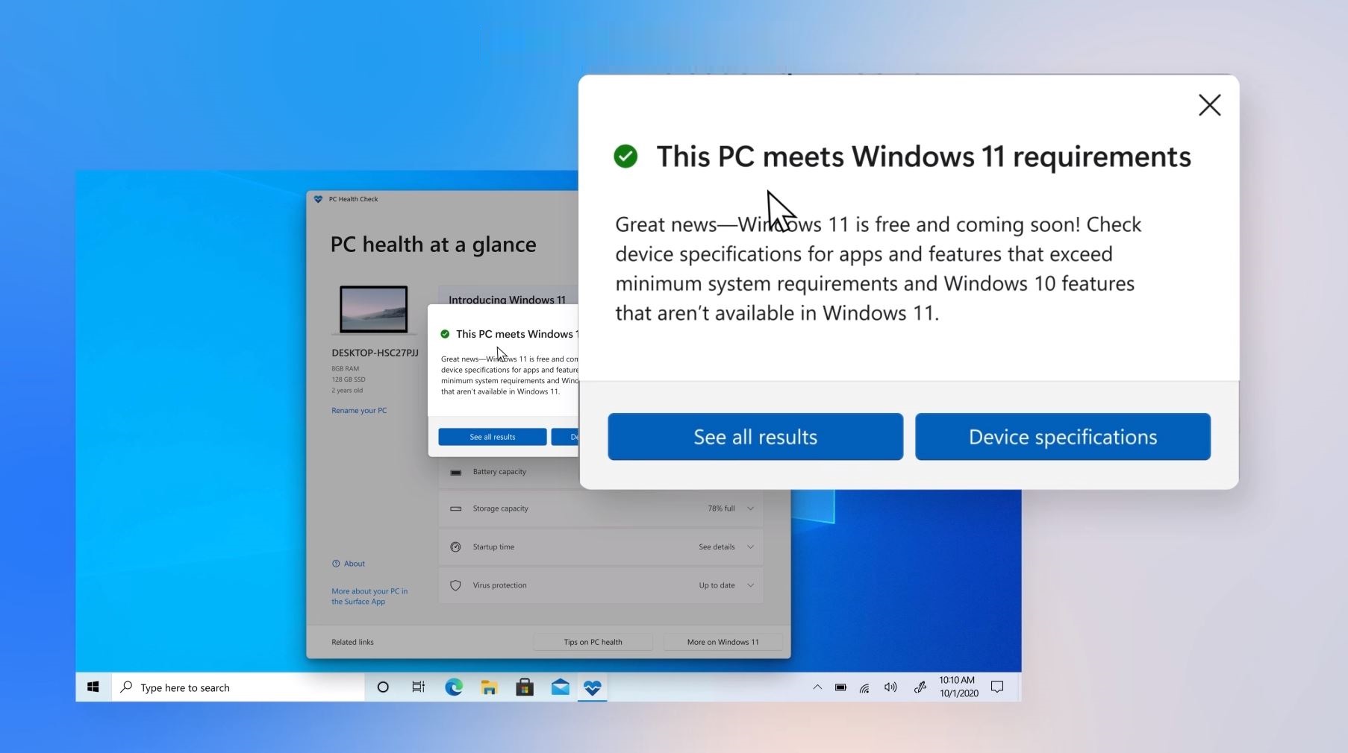Click the 2 years old text

(347, 391)
